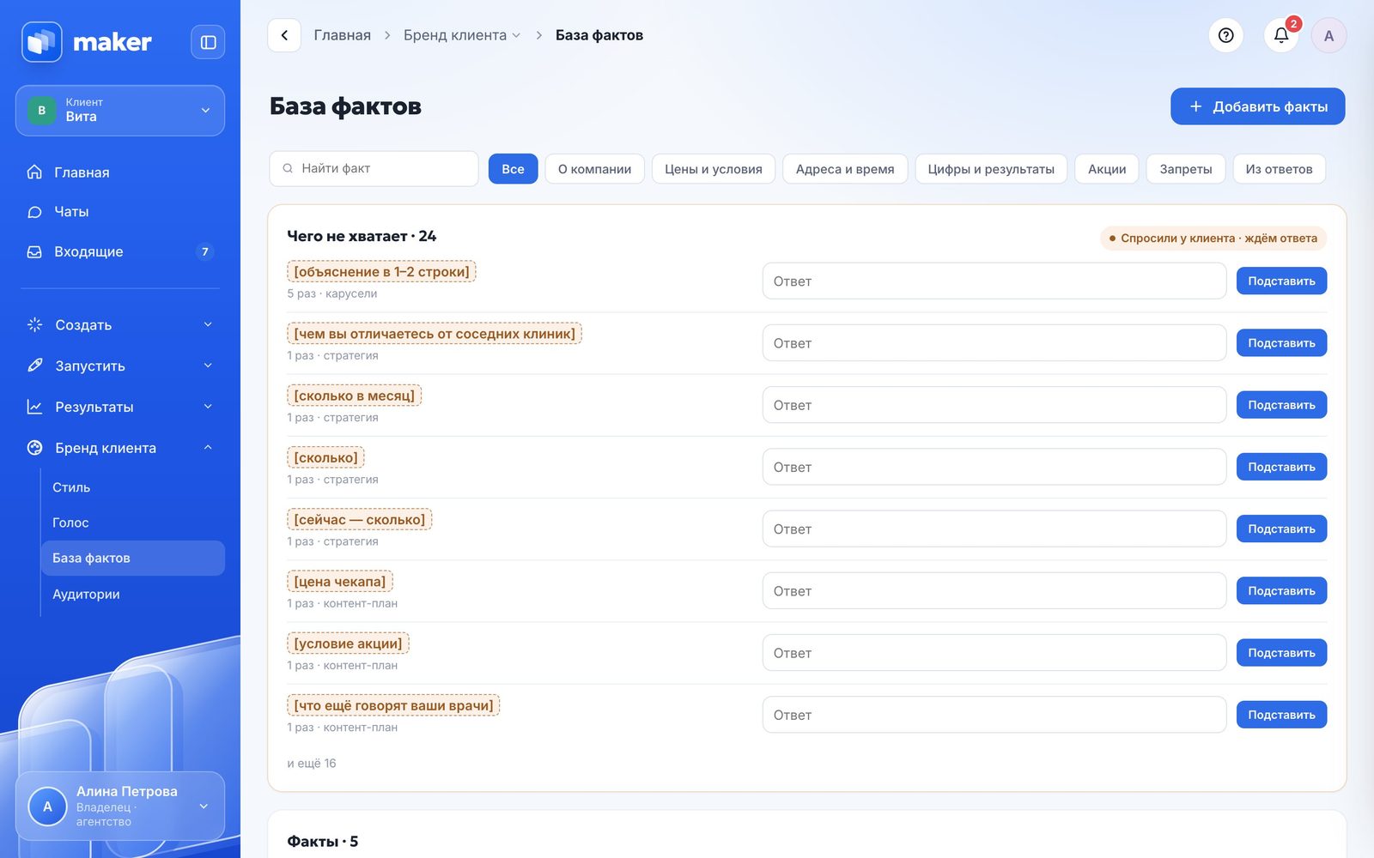Click the Добавить факты button
1374x858 pixels.
tap(1258, 106)
